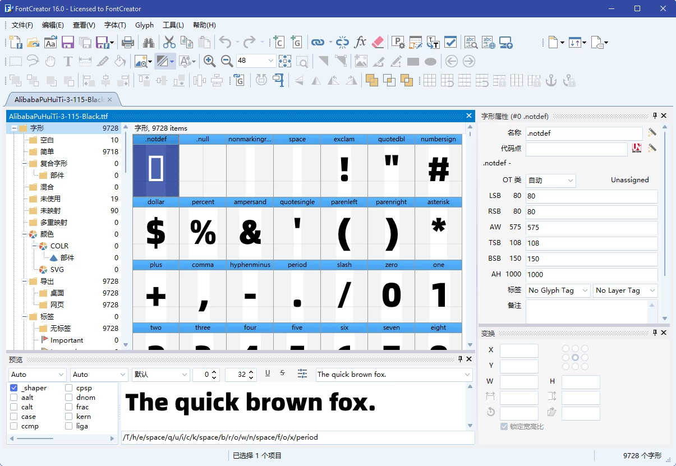Open font properties P gear icon

point(398,42)
